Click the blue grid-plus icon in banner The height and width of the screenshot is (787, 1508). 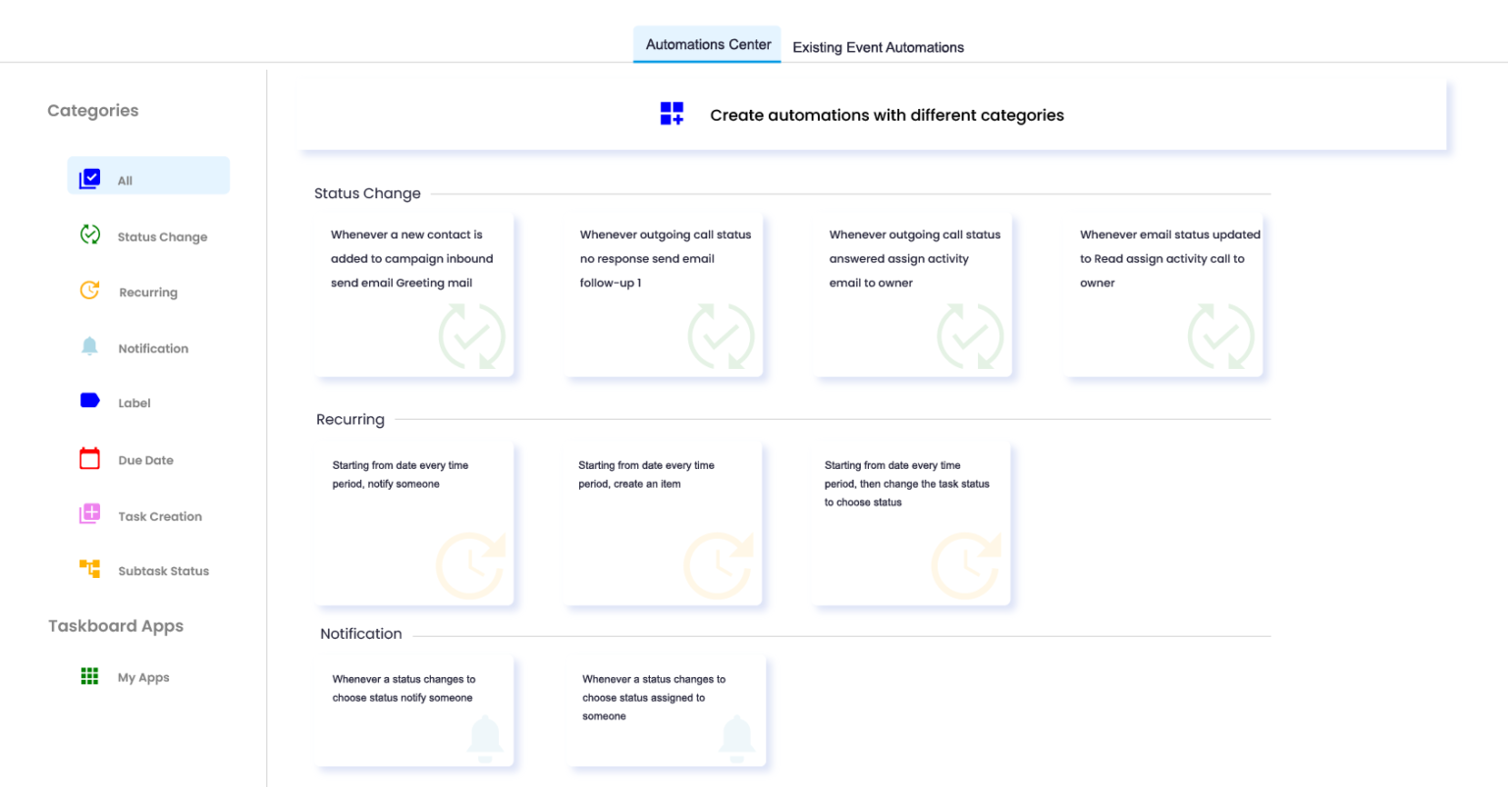(672, 114)
